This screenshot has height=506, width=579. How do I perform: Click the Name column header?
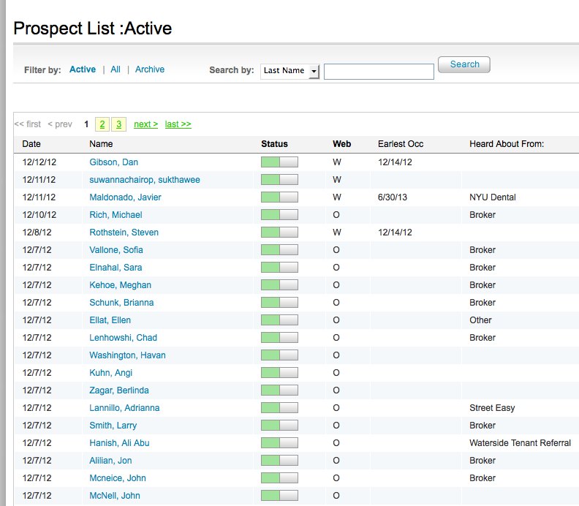pyautogui.click(x=101, y=144)
